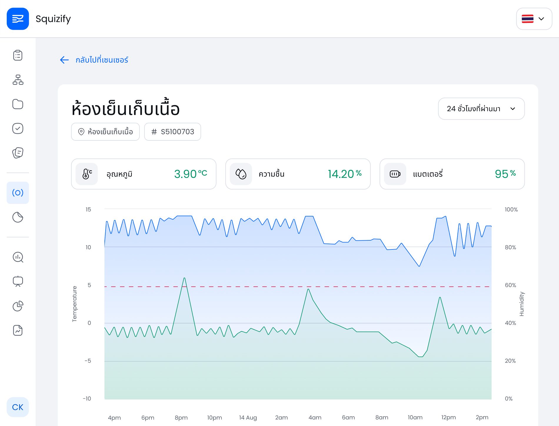Open the clipboard checklist icon in sidebar
The width and height of the screenshot is (559, 426).
18,55
